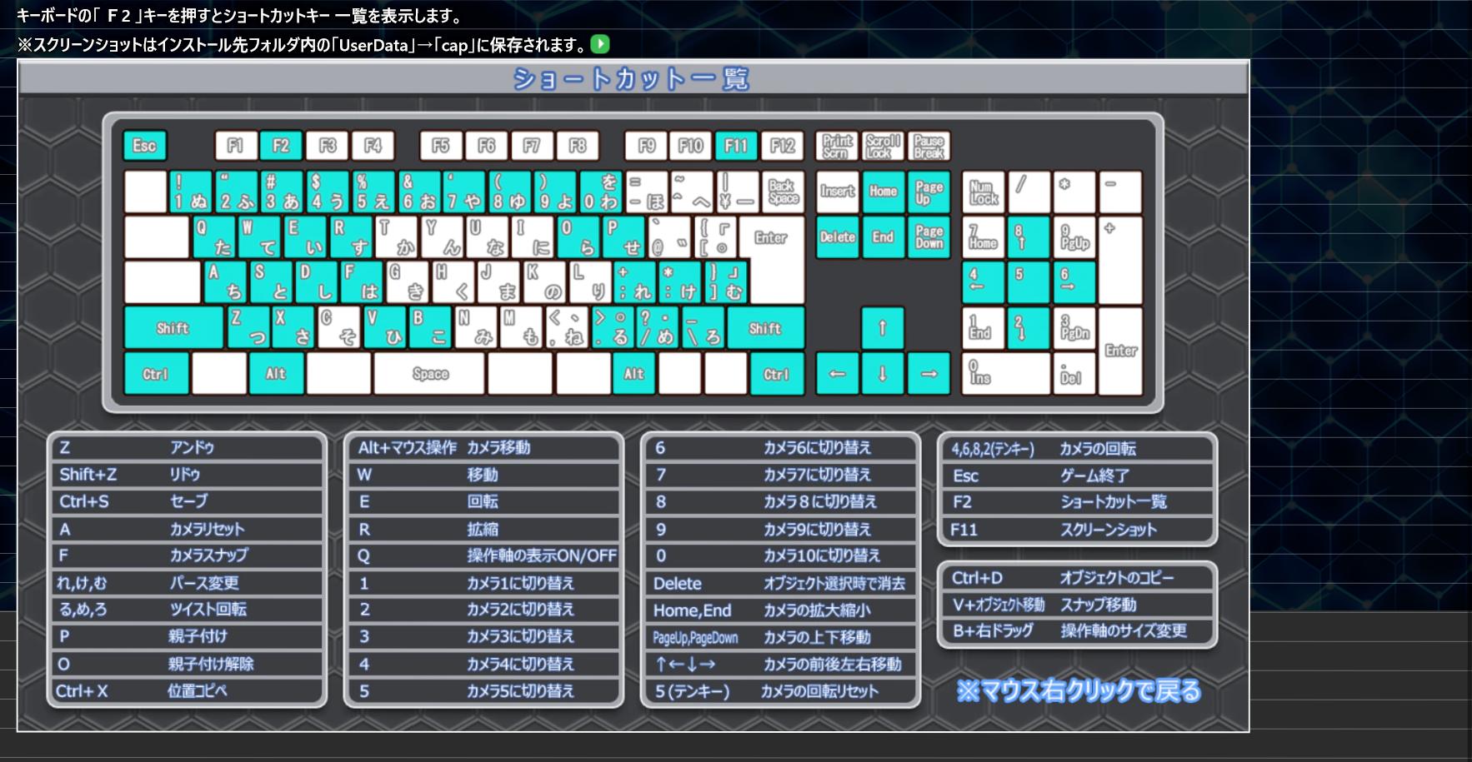This screenshot has width=1472, height=762.
Task: Select the Shift+Z リドゥ row
Action: [187, 475]
